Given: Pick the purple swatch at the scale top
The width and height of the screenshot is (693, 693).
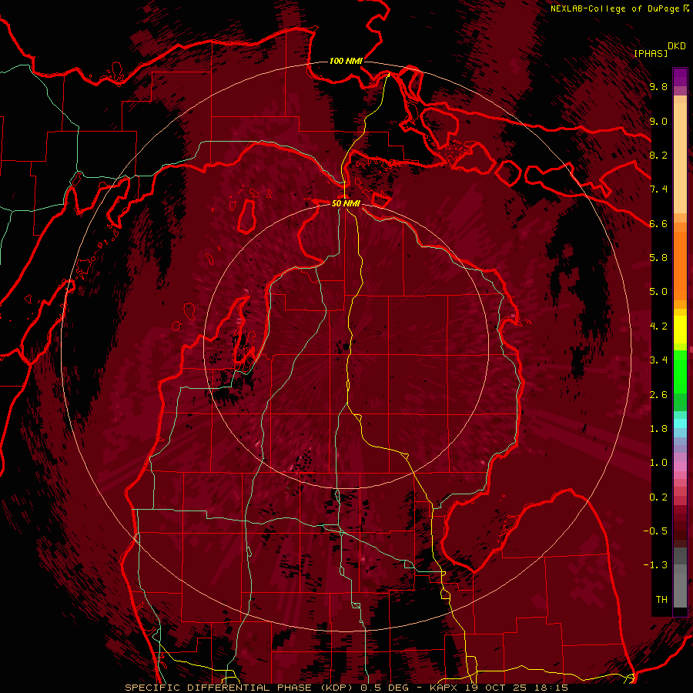Looking at the screenshot, I should (x=680, y=77).
